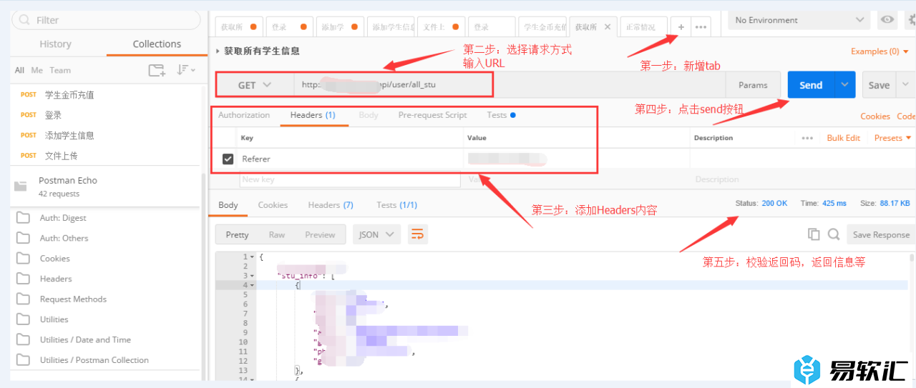Collapse JSON line 1 fold arrow
Screen dimensions: 916x388
252,257
